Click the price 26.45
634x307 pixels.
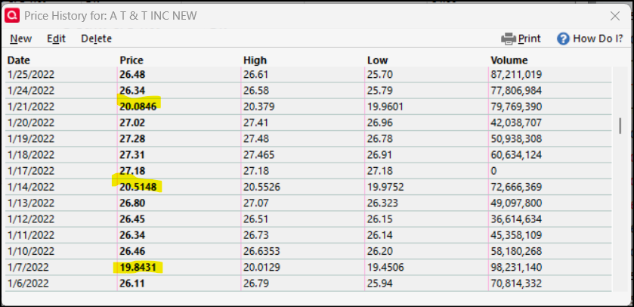[x=132, y=219]
